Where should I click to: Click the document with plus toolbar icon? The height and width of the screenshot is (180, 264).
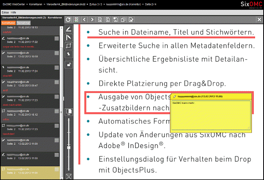click(x=108, y=20)
